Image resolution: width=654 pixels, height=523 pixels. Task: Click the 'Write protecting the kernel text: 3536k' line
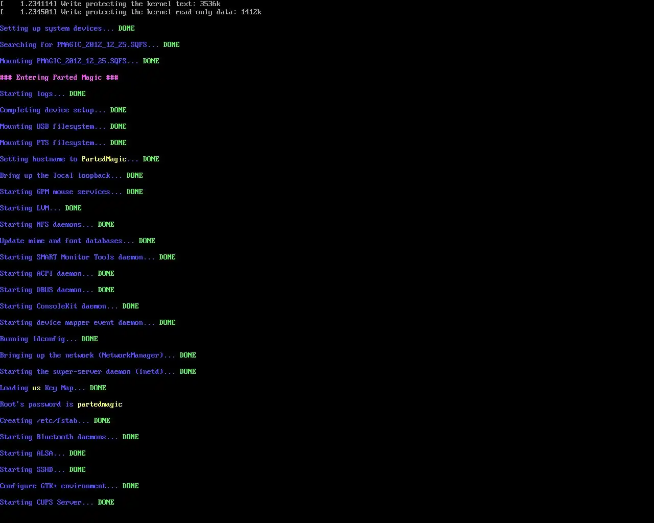pyautogui.click(x=110, y=4)
